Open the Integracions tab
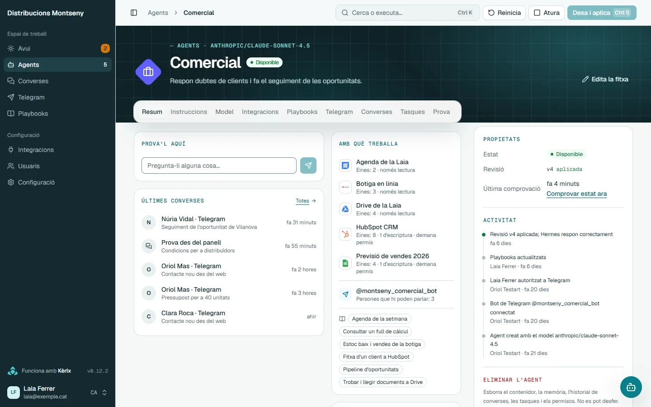The image size is (651, 407). click(260, 112)
